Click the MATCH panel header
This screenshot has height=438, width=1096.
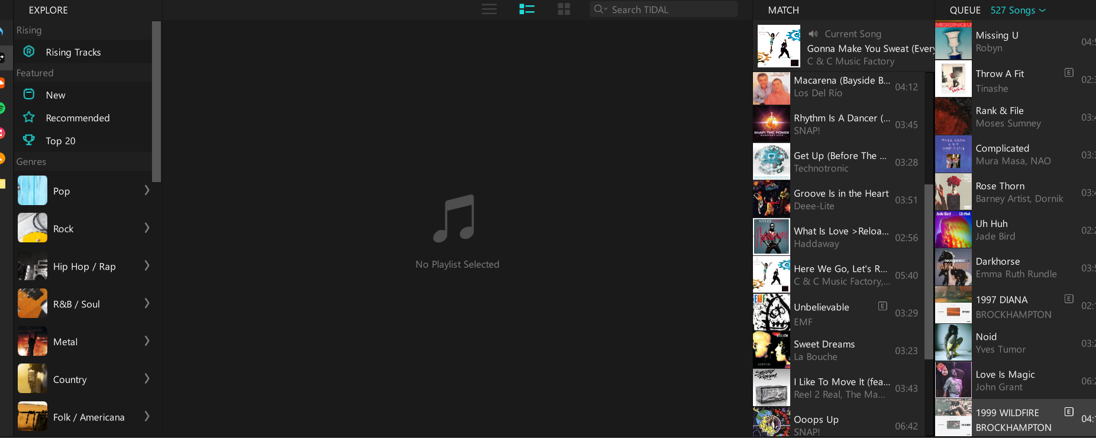(783, 10)
